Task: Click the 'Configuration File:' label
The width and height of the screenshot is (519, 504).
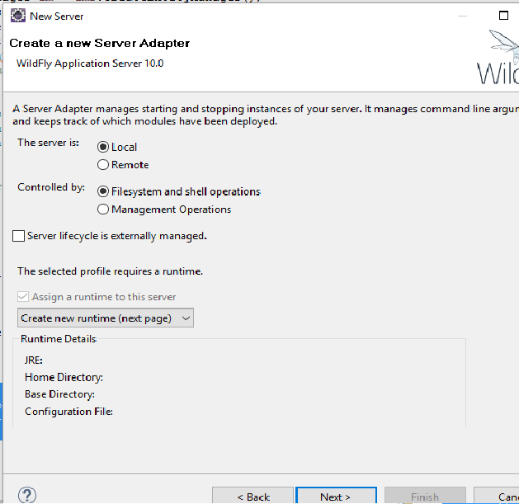Action: coord(68,412)
